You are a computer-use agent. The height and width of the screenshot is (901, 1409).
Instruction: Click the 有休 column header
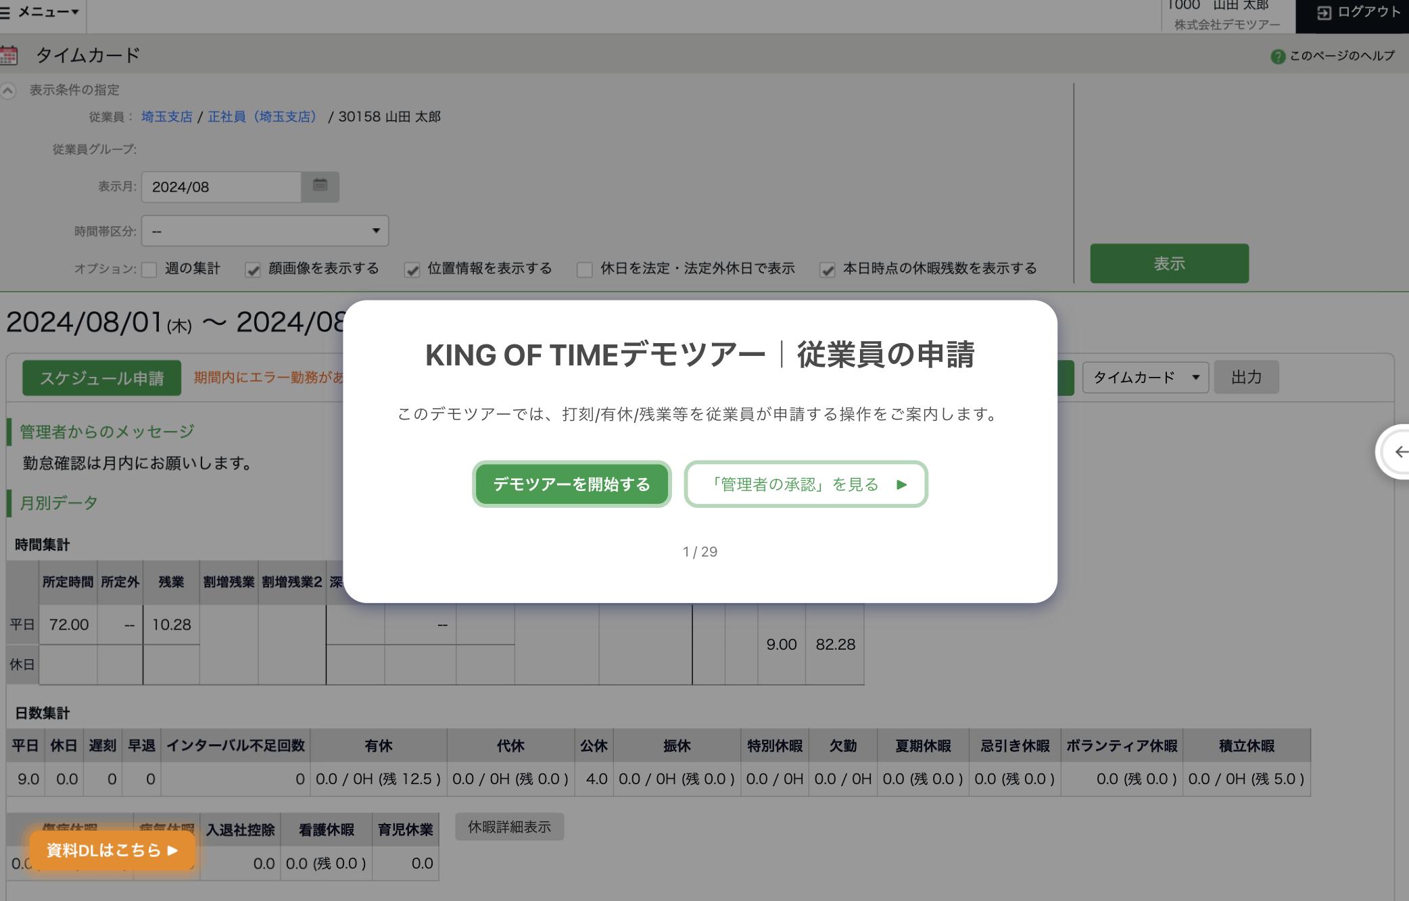[x=379, y=746]
